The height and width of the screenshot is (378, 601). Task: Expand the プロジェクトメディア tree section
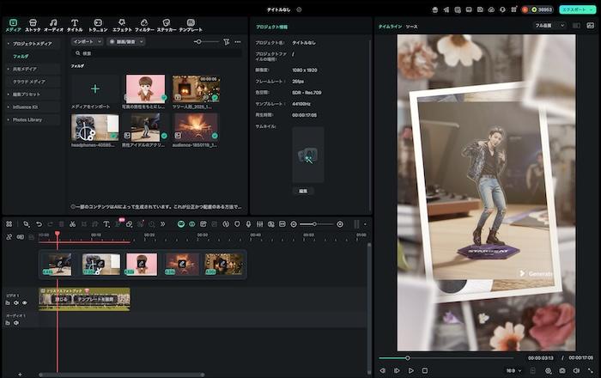[9, 44]
